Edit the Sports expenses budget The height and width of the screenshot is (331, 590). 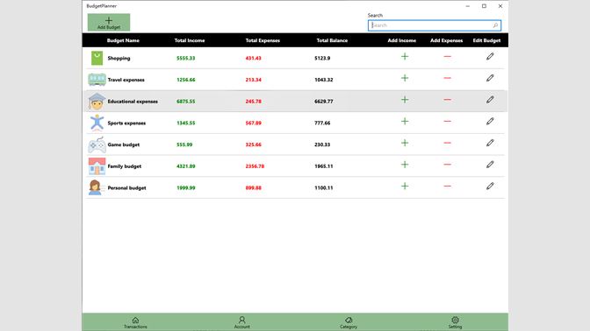490,121
